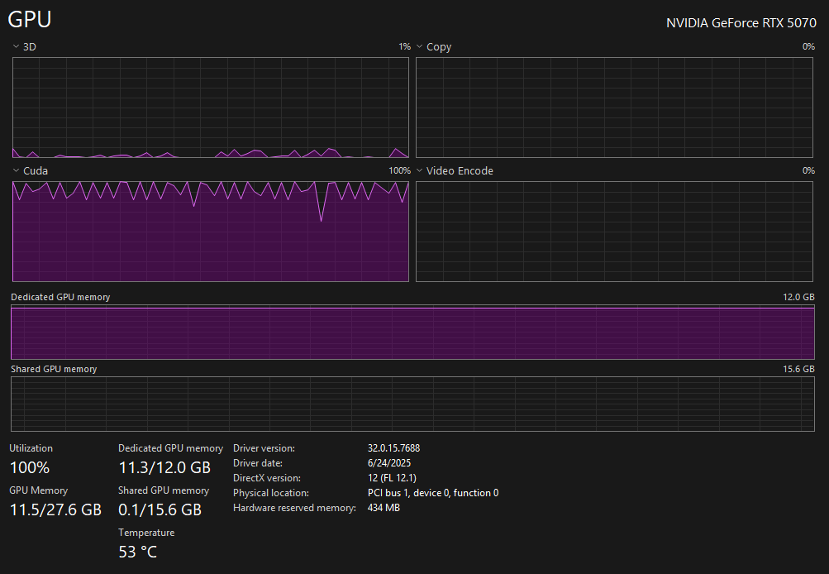Viewport: 829px width, 574px height.
Task: Click the GPU heading title
Action: pos(30,20)
